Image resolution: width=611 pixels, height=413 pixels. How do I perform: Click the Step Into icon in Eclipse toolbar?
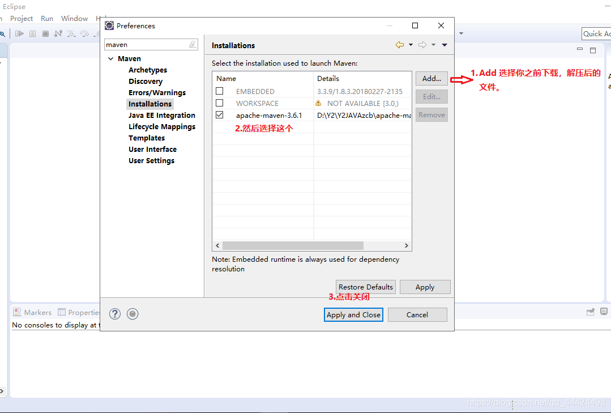pos(71,34)
